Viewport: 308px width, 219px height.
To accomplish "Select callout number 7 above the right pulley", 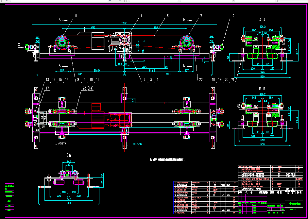I will [x=201, y=16].
